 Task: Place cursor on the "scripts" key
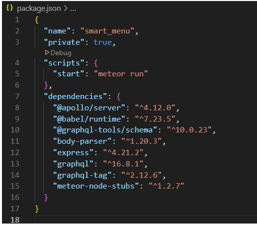click(x=64, y=63)
